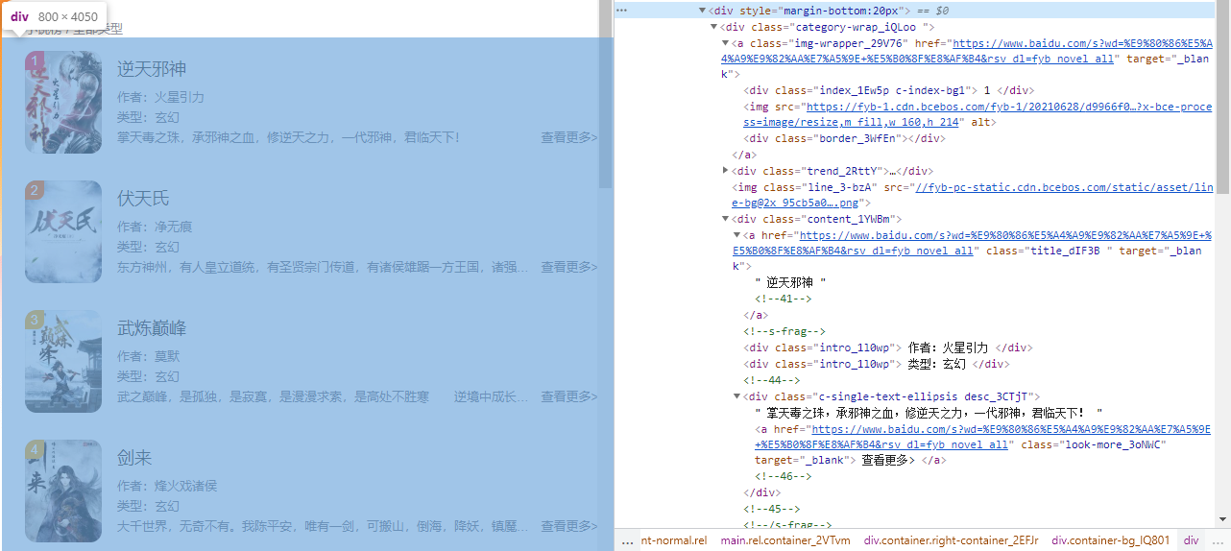Collapse the c-single-text-ellipsis desc div node
This screenshot has height=551, width=1231.
tap(736, 395)
